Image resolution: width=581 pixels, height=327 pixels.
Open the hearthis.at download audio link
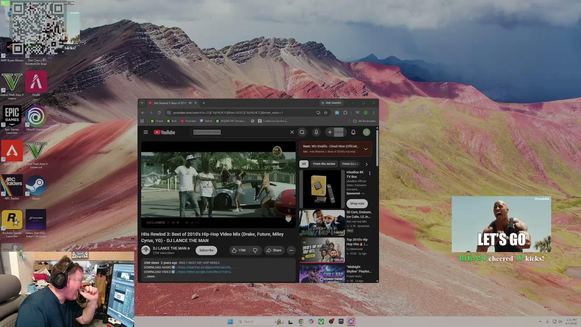pos(204,268)
